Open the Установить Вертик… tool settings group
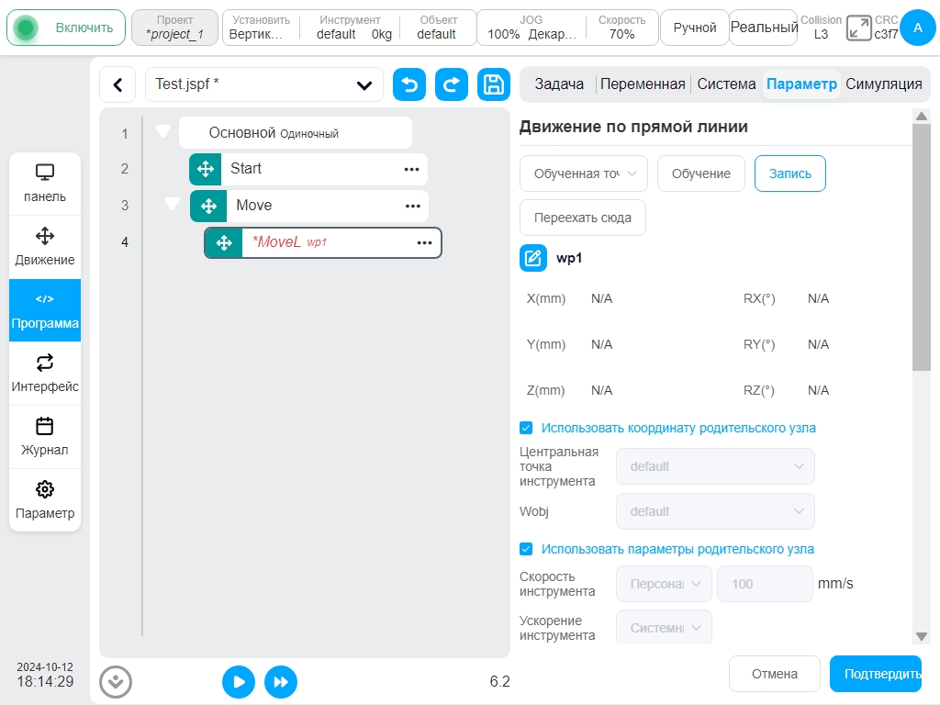Viewport: 940px width, 705px height. [261, 28]
